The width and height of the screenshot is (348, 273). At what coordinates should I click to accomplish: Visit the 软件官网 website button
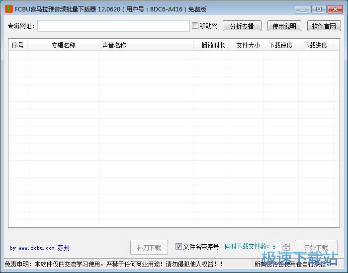tap(324, 26)
